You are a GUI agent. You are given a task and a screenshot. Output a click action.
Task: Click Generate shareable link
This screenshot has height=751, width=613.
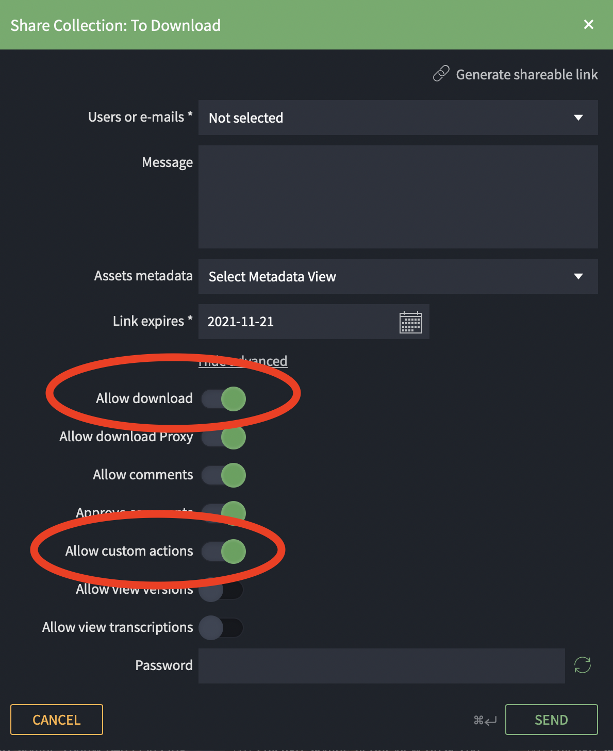tap(526, 75)
